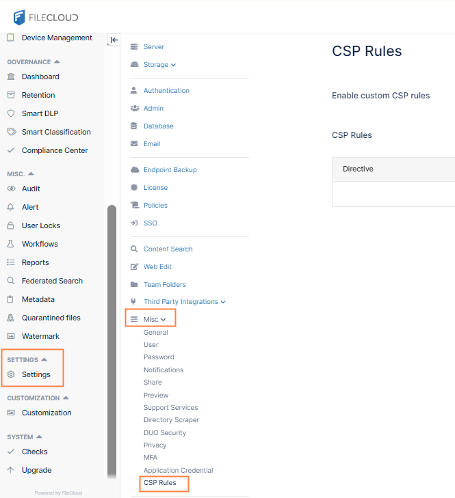Click the Governance Dashboard icon
The image size is (455, 498).
pos(11,77)
